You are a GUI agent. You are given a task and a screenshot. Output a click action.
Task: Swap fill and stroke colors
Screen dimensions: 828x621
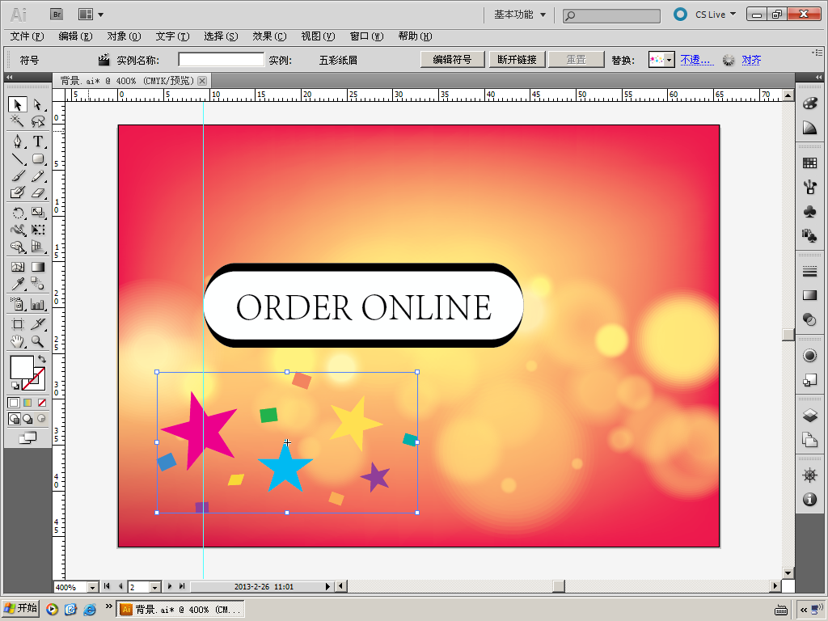(x=42, y=359)
